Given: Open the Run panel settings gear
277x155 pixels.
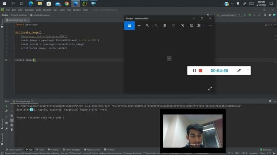Looking at the screenshot, I should [270, 101].
